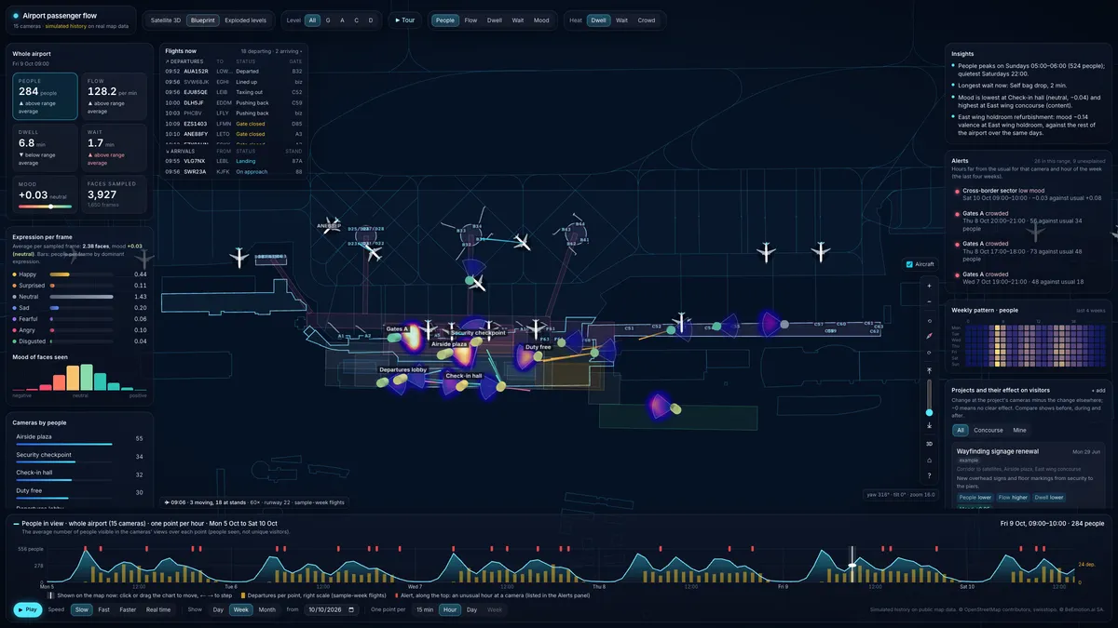Select the FACES SAMPLED 3,927 card
Viewport: 1118px width, 628px height.
pos(115,193)
